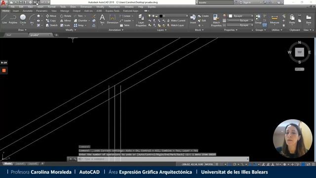Click Create block button
The width and height of the screenshot is (316, 178).
coord(203,16)
